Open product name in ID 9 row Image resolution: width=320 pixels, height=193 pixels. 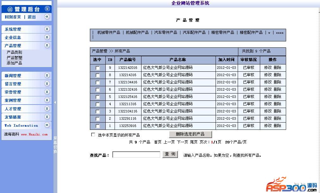pos(168,67)
